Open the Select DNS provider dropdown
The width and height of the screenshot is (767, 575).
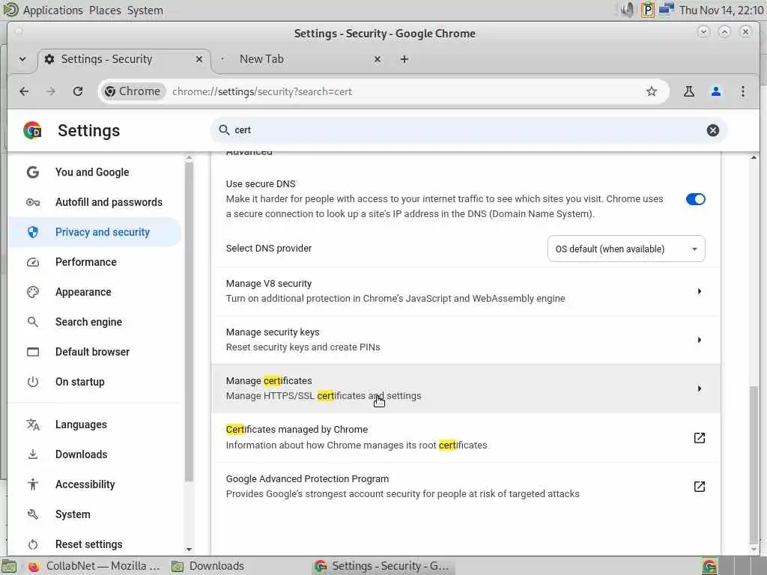tap(626, 249)
